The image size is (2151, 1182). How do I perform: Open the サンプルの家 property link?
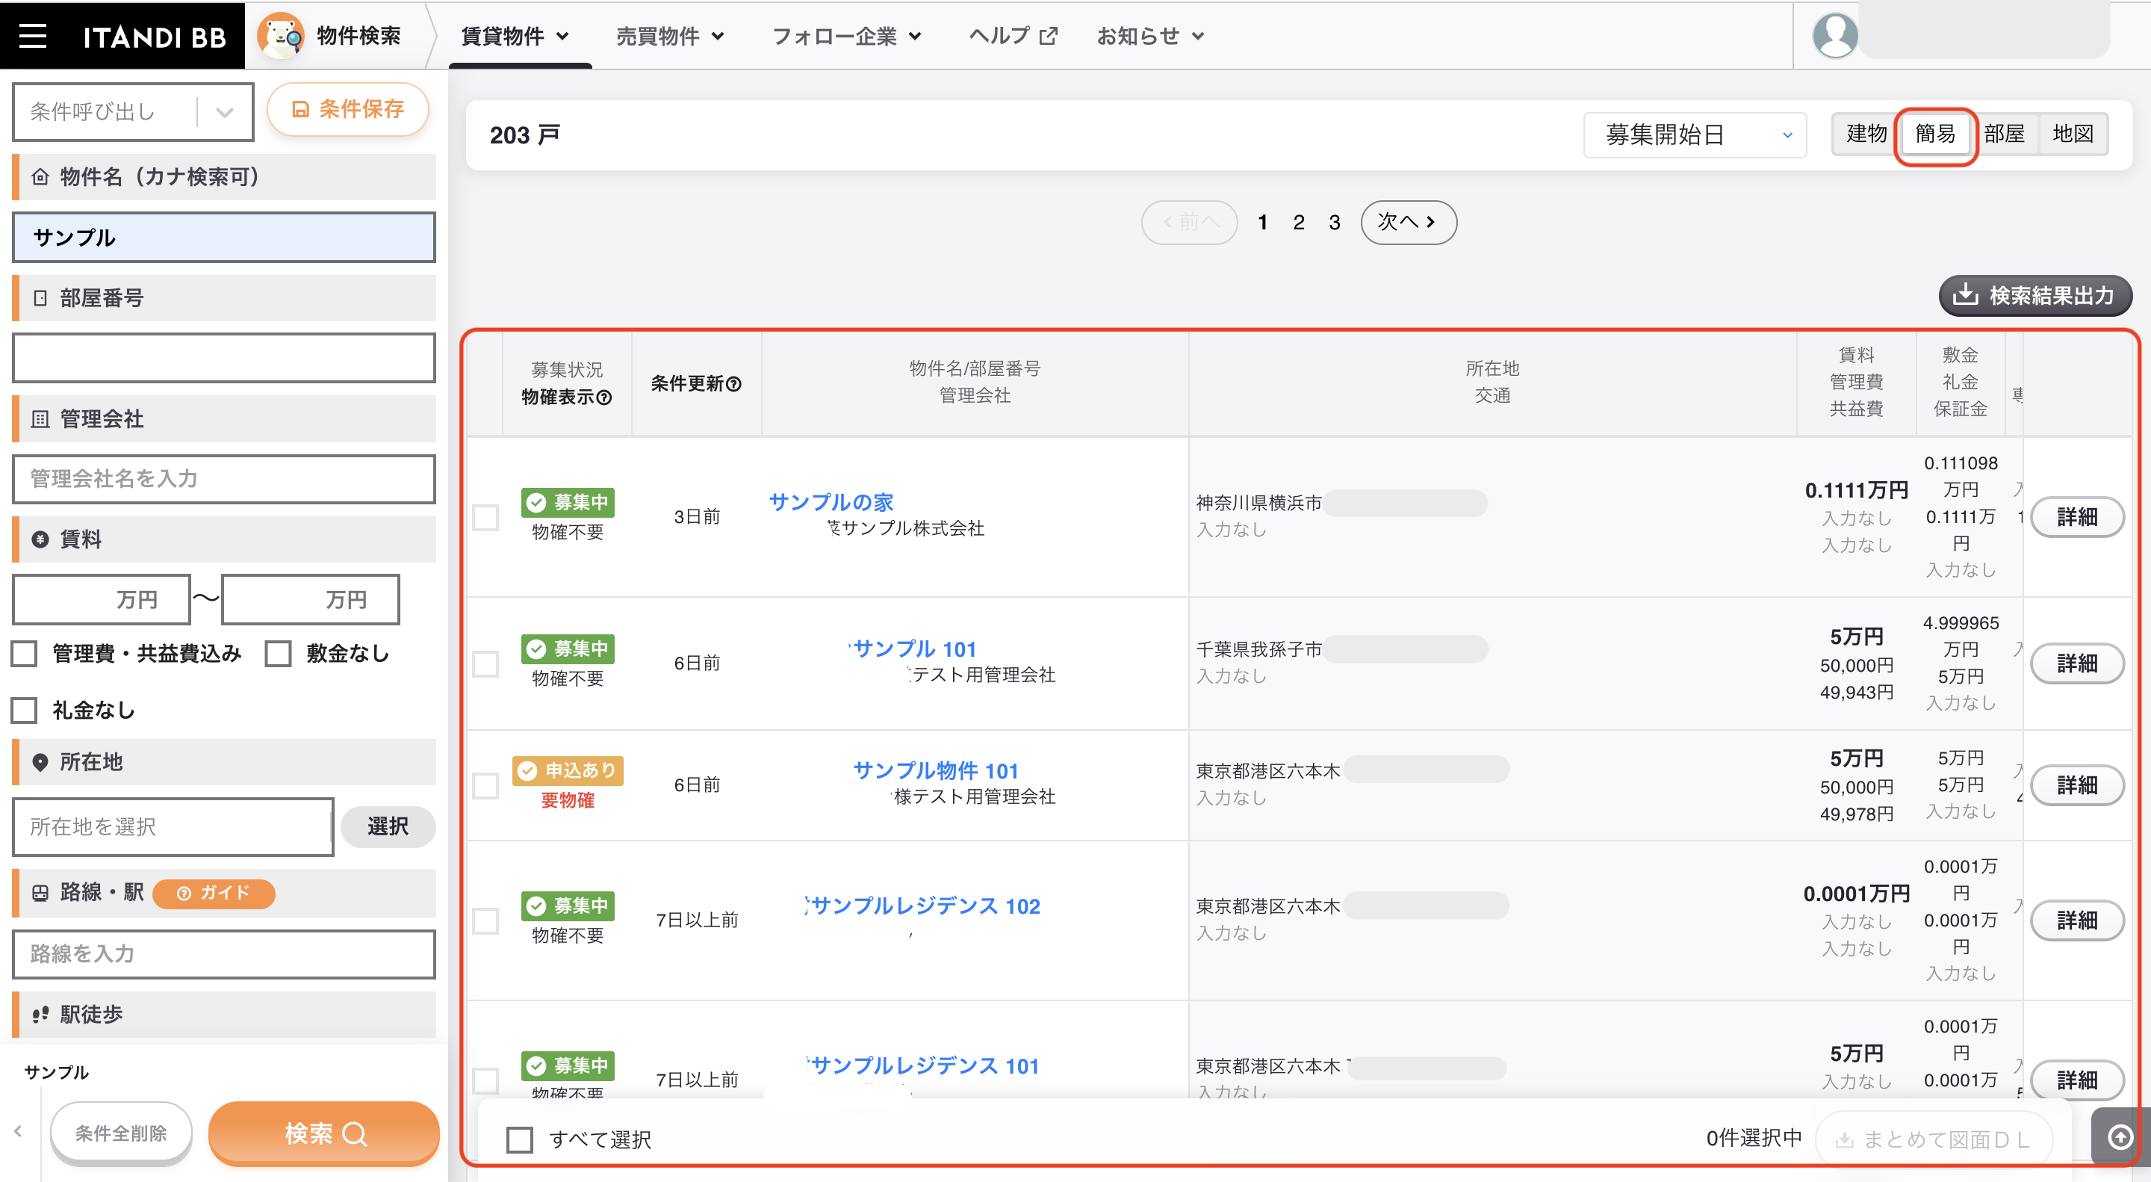tap(831, 502)
